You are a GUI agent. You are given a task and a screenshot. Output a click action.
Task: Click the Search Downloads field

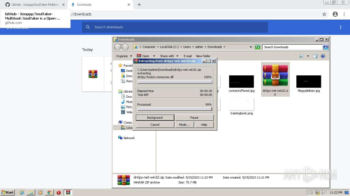click(292, 47)
